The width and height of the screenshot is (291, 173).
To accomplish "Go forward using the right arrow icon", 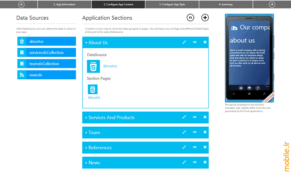I will click(272, 4).
